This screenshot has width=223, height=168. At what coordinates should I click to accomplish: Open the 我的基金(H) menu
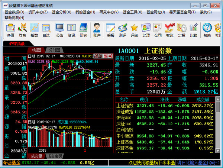click(x=85, y=12)
